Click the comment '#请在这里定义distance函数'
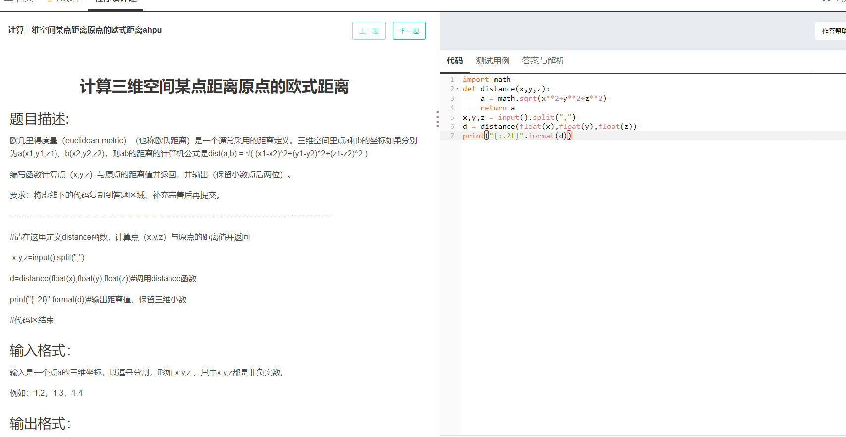 click(130, 237)
